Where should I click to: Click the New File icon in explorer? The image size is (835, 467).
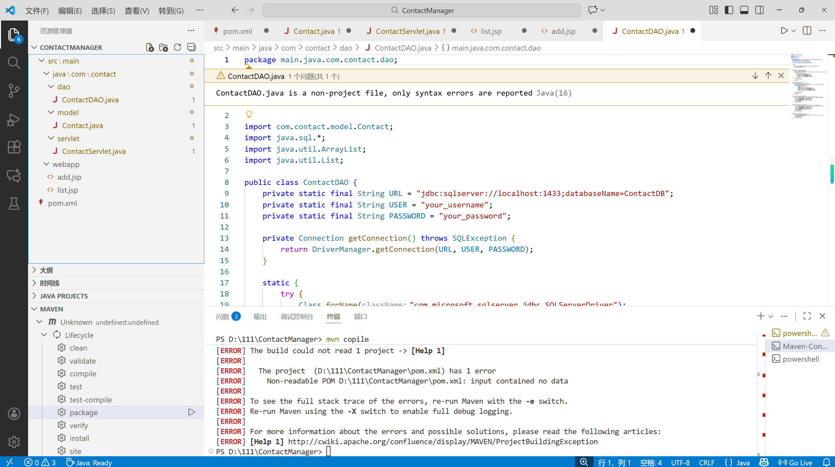click(x=150, y=48)
